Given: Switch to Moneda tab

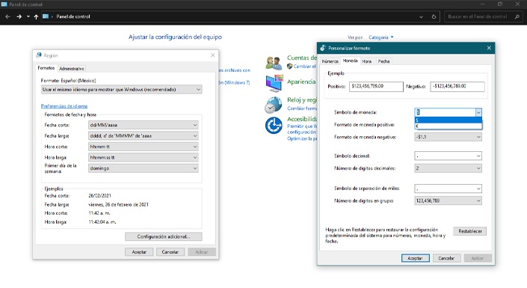Looking at the screenshot, I should [x=351, y=61].
